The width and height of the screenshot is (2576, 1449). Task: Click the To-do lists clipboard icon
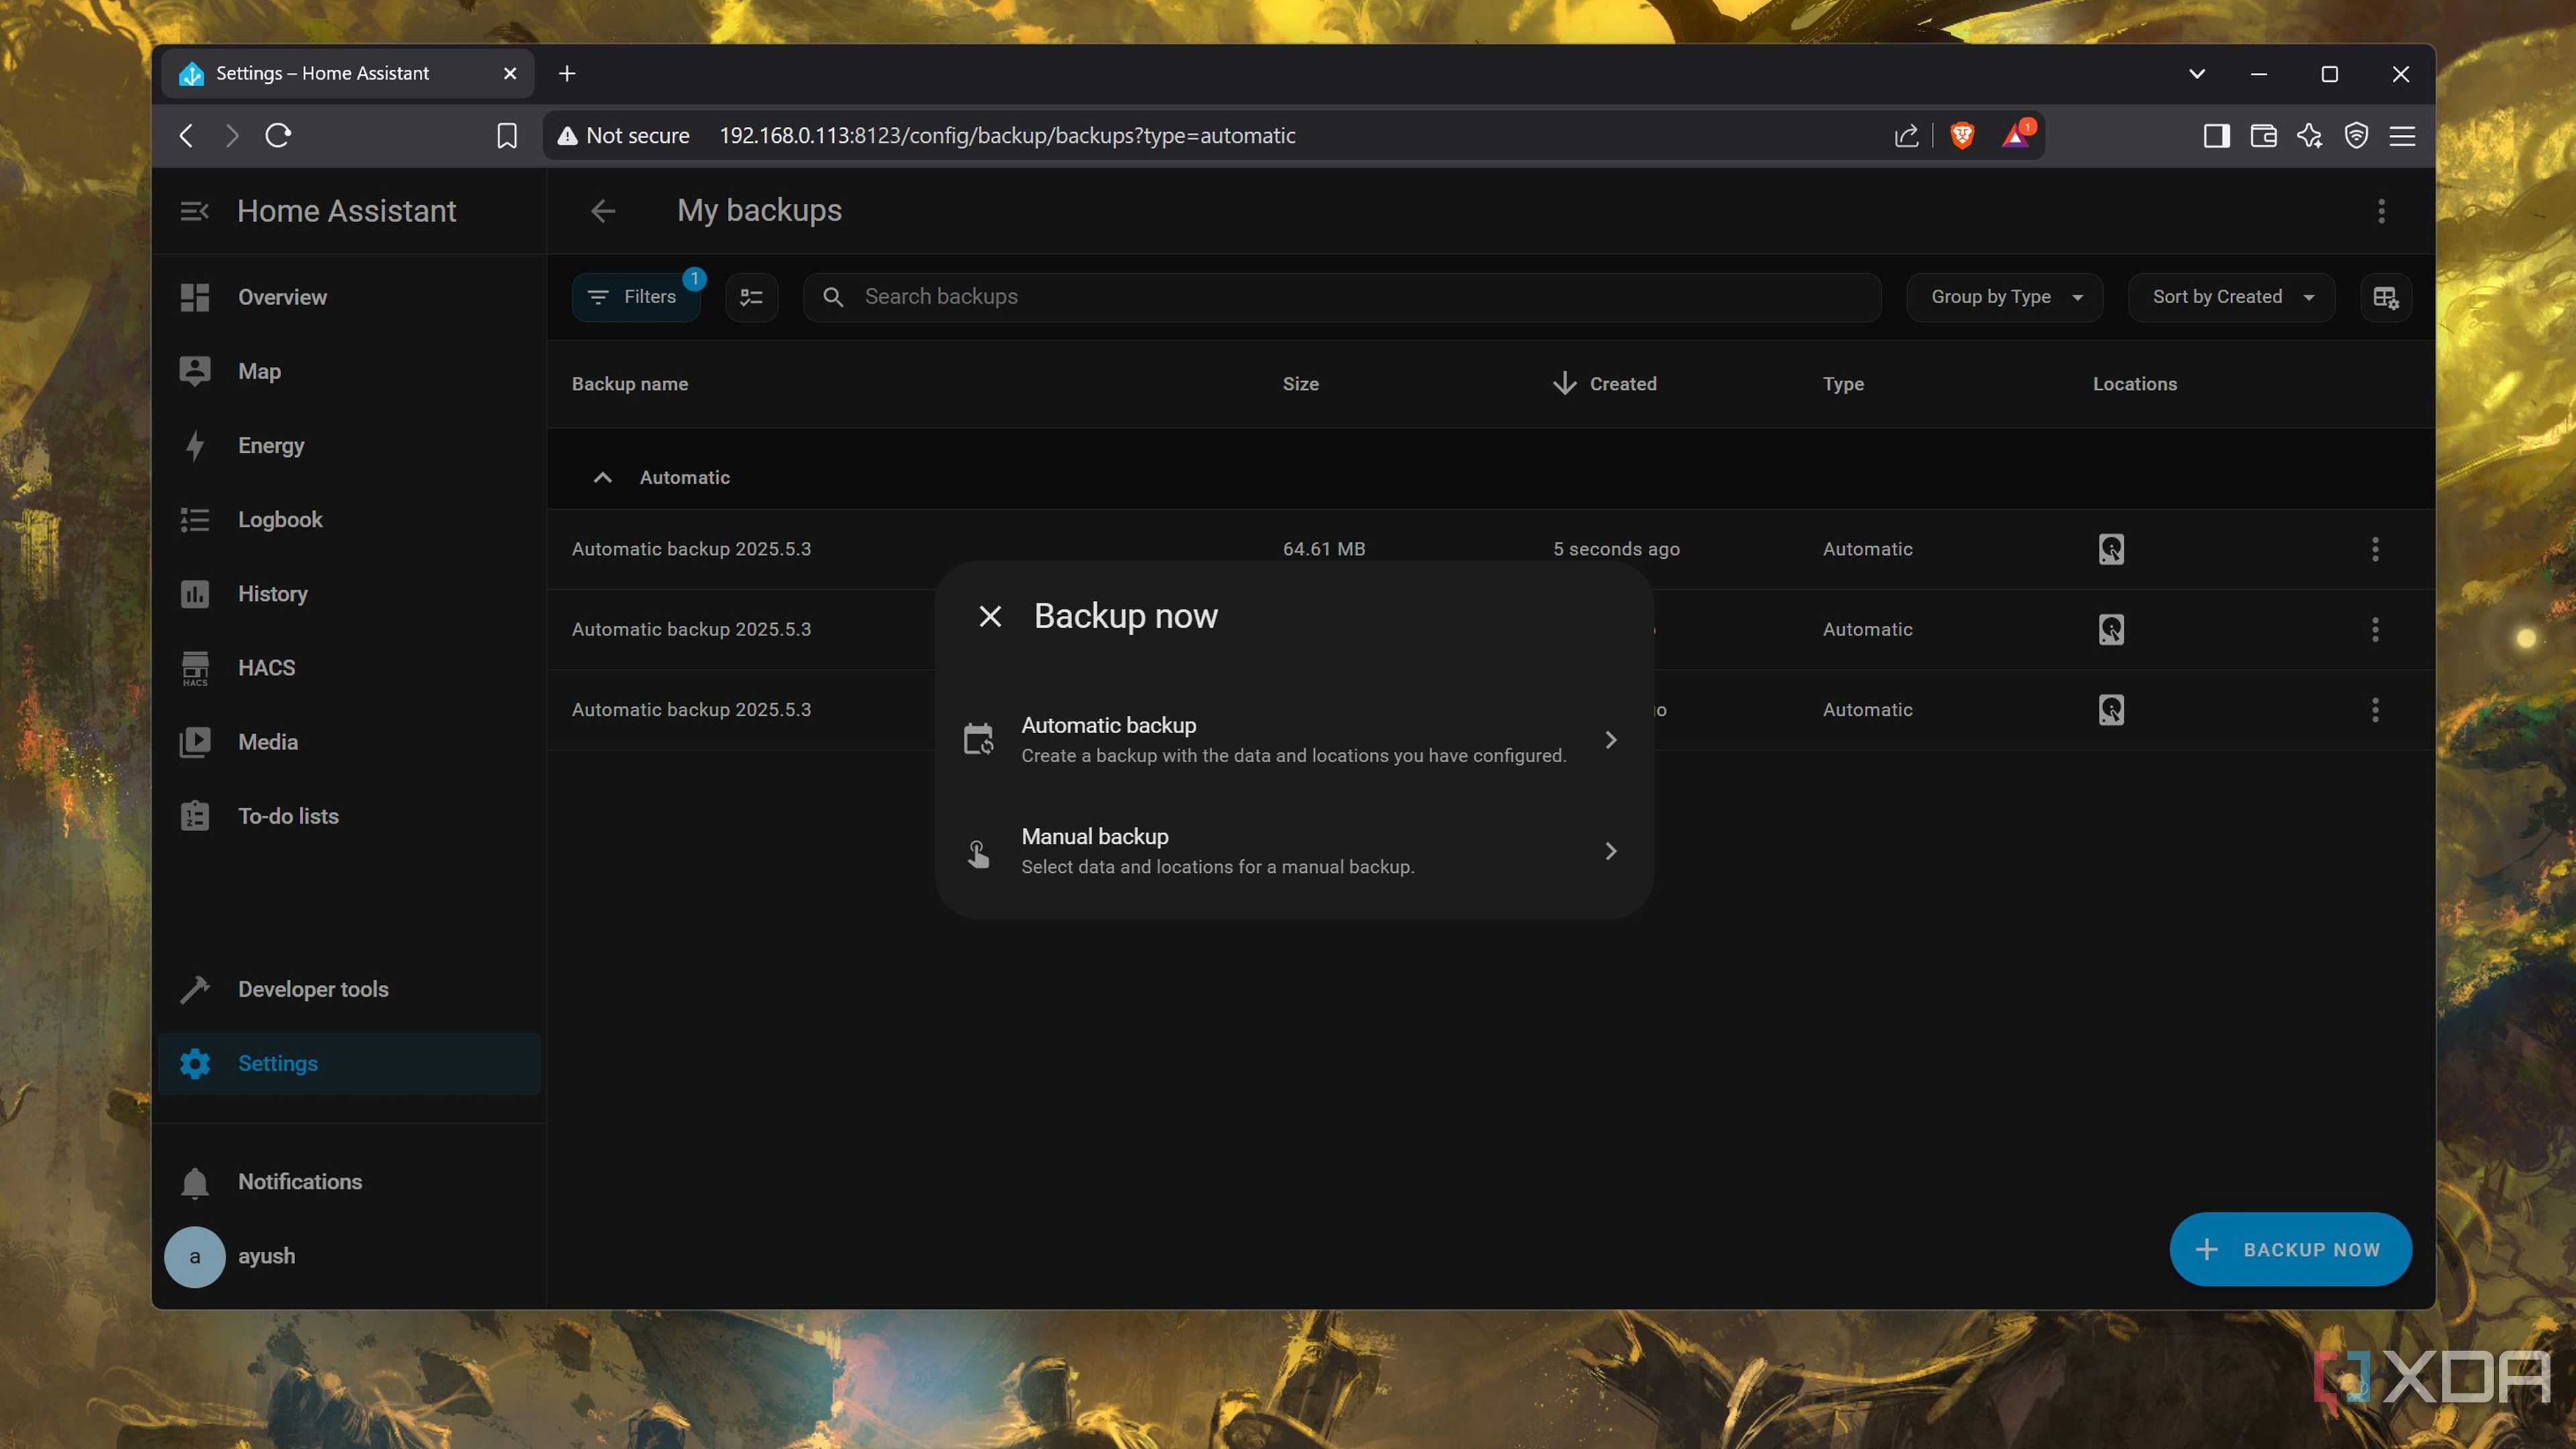[195, 816]
